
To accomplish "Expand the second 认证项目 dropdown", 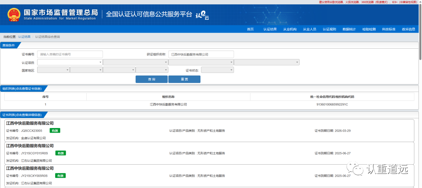I will coord(136,62).
